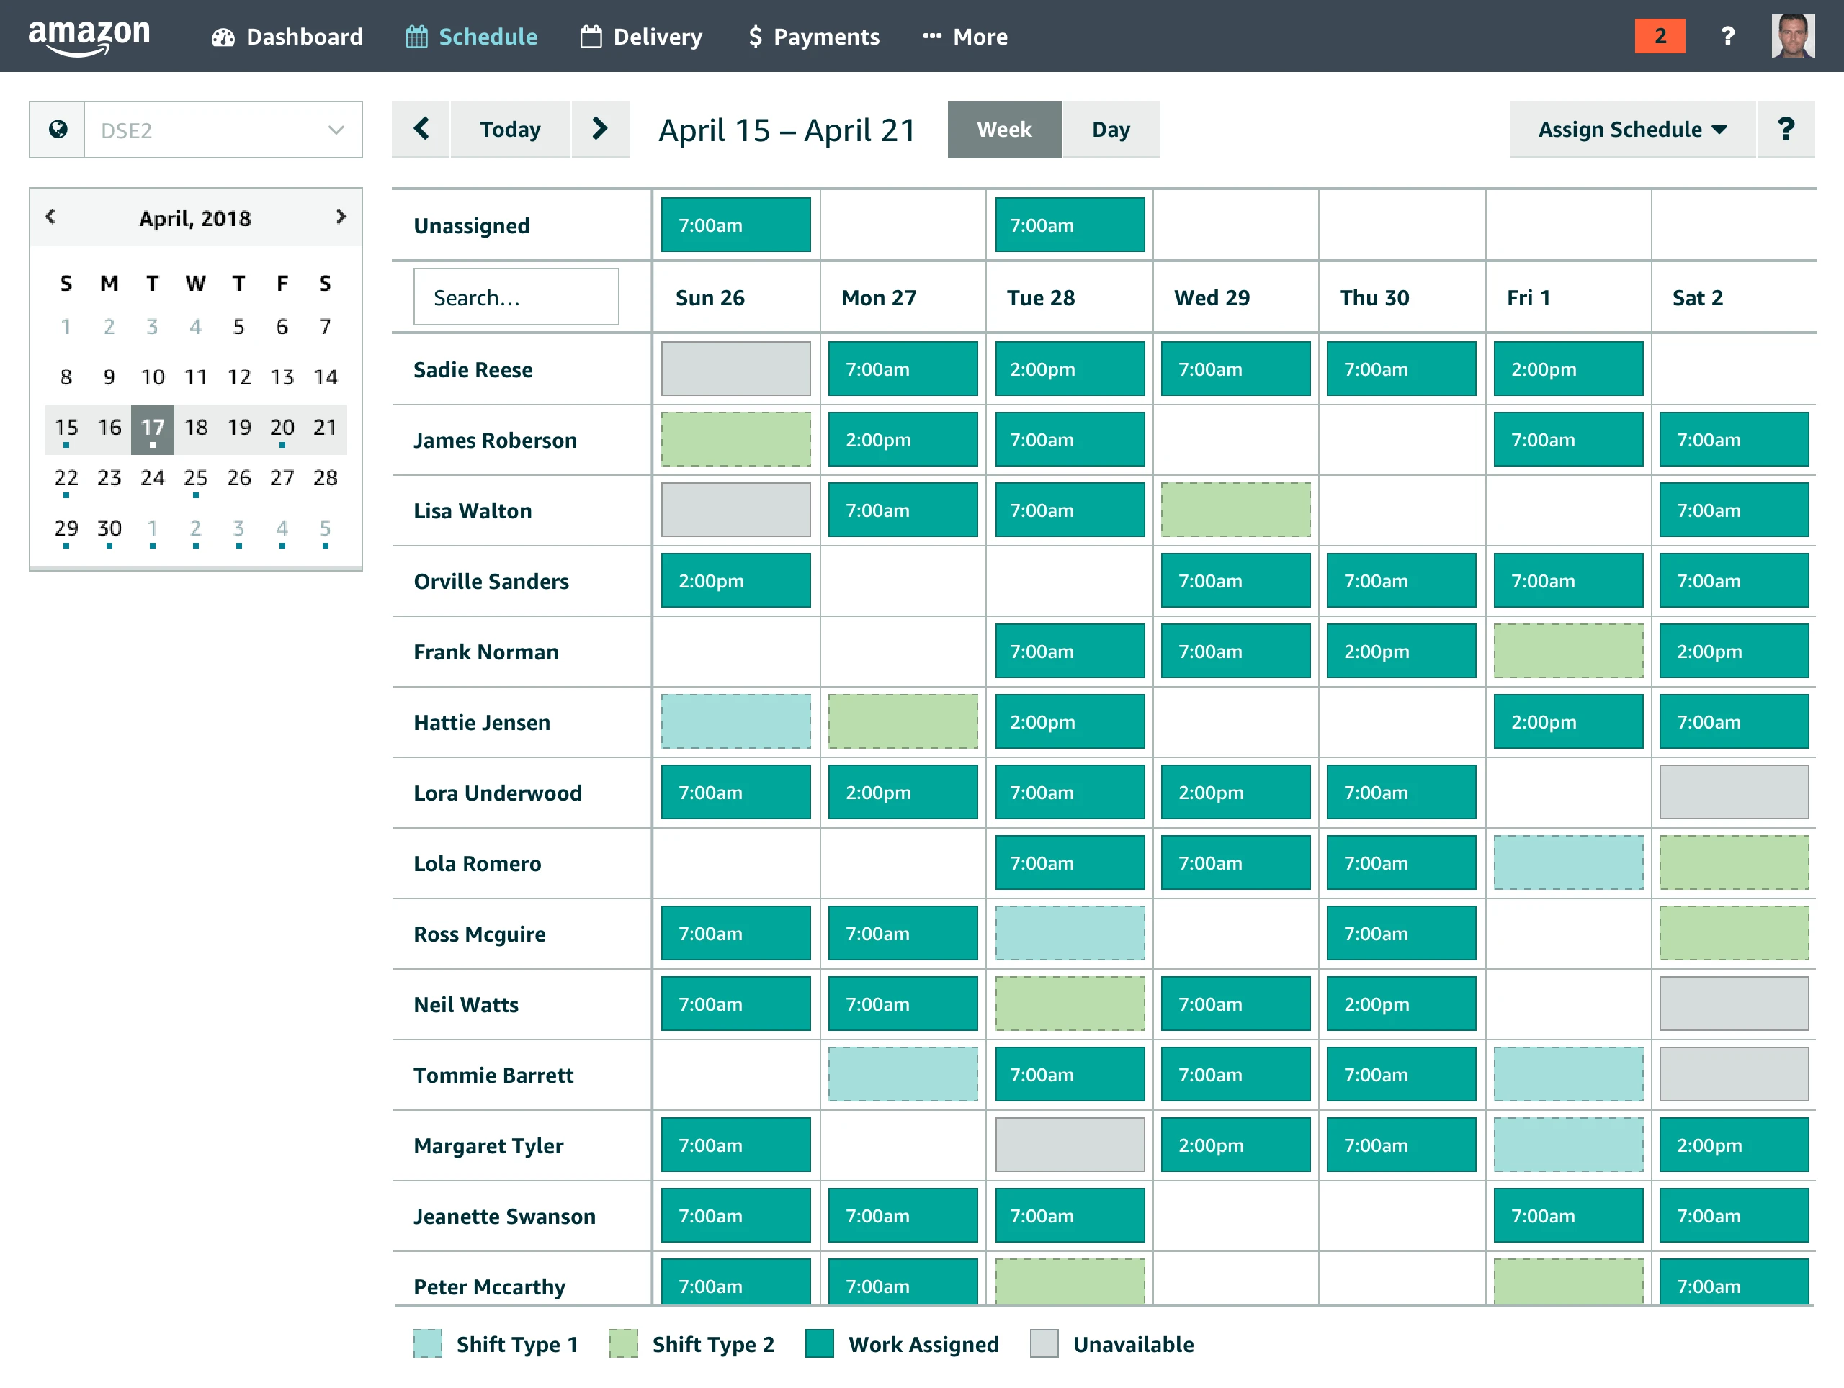Open the Assign Schedule dropdown
This screenshot has width=1844, height=1388.
(1632, 129)
